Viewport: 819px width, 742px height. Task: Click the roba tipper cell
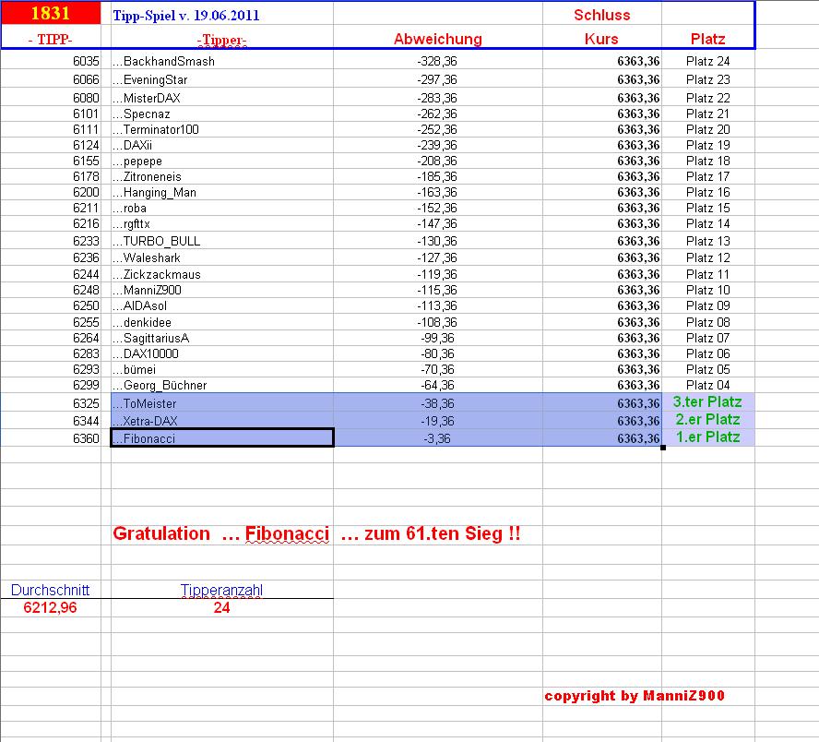pos(222,208)
